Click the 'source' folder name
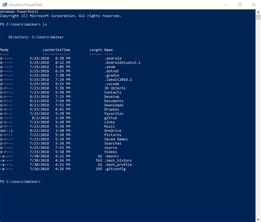 [x=111, y=148]
